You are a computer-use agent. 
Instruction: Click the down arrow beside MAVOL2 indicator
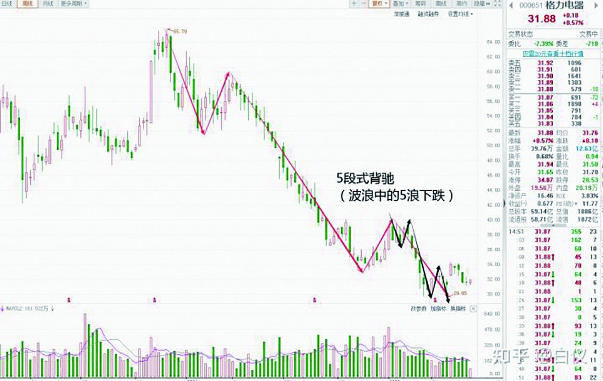click(53, 309)
